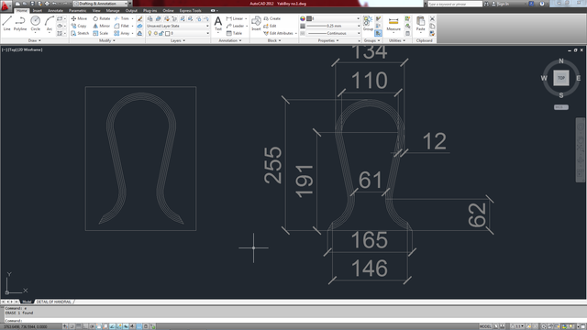Select the Circle drawing tool
This screenshot has width=587, height=330.
tap(35, 23)
